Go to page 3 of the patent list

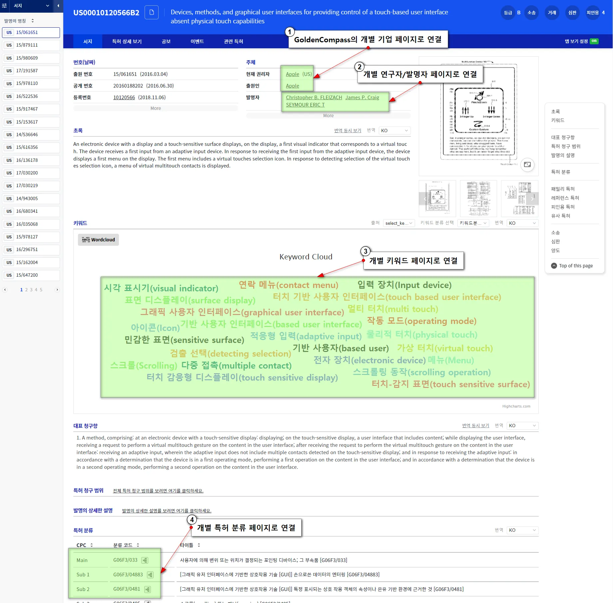(x=31, y=290)
